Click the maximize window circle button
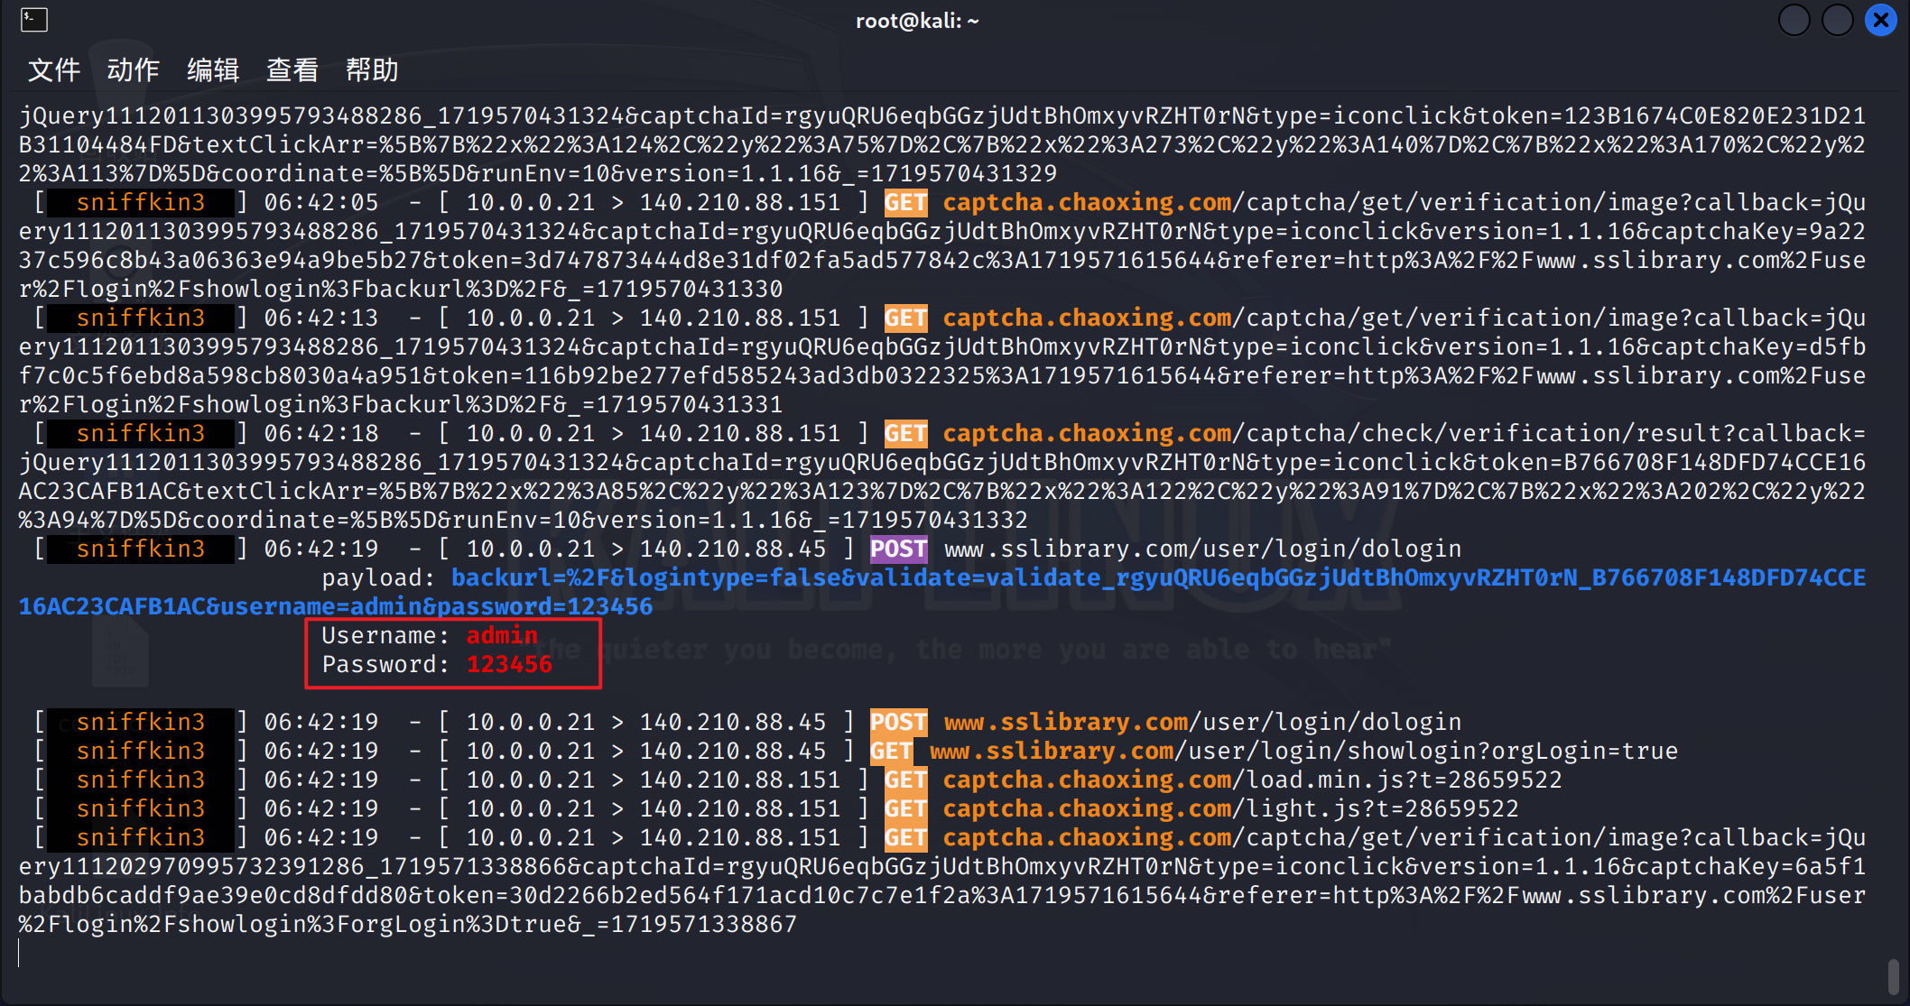This screenshot has height=1006, width=1910. pyautogui.click(x=1838, y=19)
